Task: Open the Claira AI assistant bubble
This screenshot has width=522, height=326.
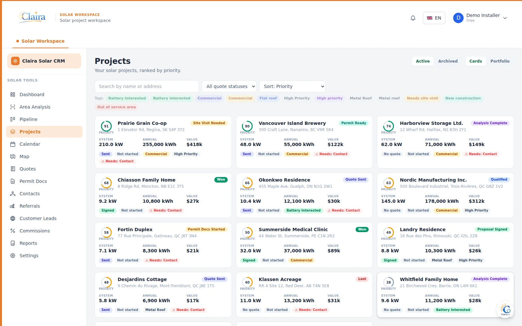Action: (505, 309)
